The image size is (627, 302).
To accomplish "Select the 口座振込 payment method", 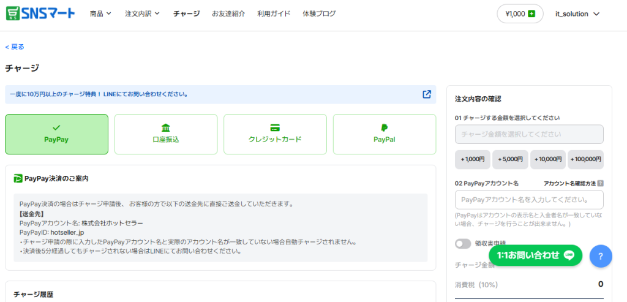I will coord(166,134).
